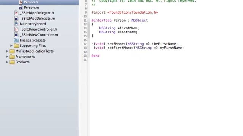The height and width of the screenshot is (136, 243).
Task: Click the _58ltdViewController.h header icon
Action: [x=16, y=29]
